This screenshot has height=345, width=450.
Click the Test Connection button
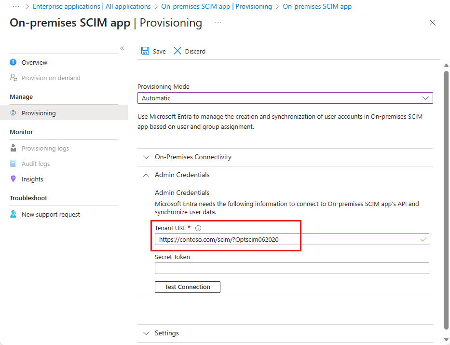point(188,287)
